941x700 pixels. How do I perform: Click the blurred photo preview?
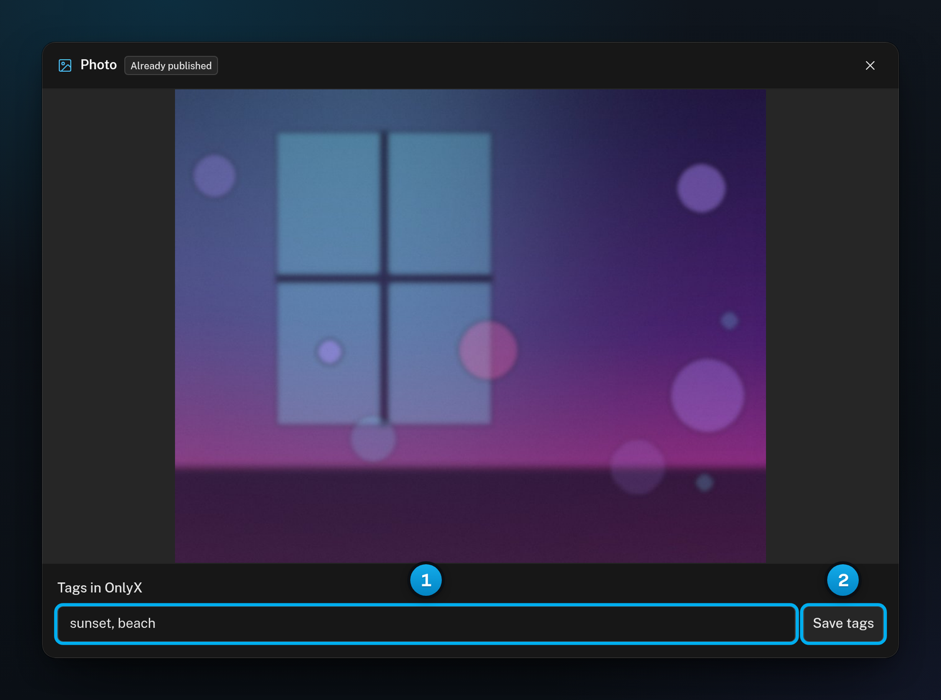point(470,326)
